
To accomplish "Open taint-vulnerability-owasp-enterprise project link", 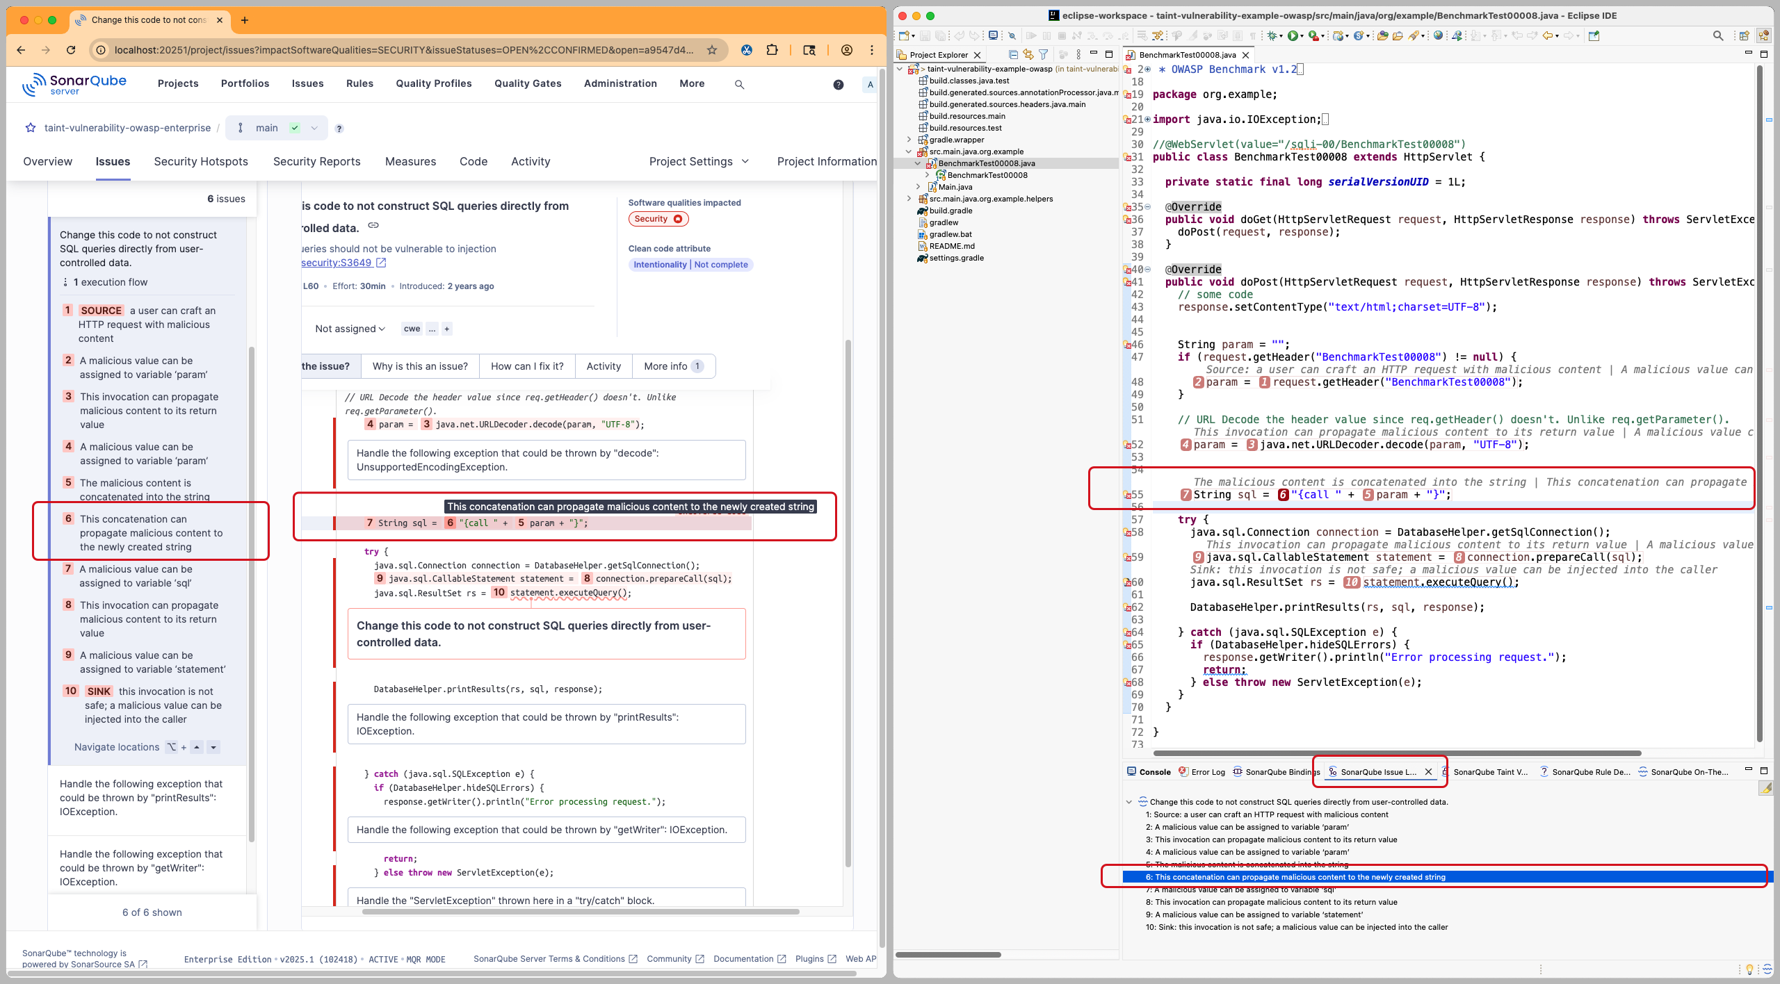I will [x=127, y=128].
